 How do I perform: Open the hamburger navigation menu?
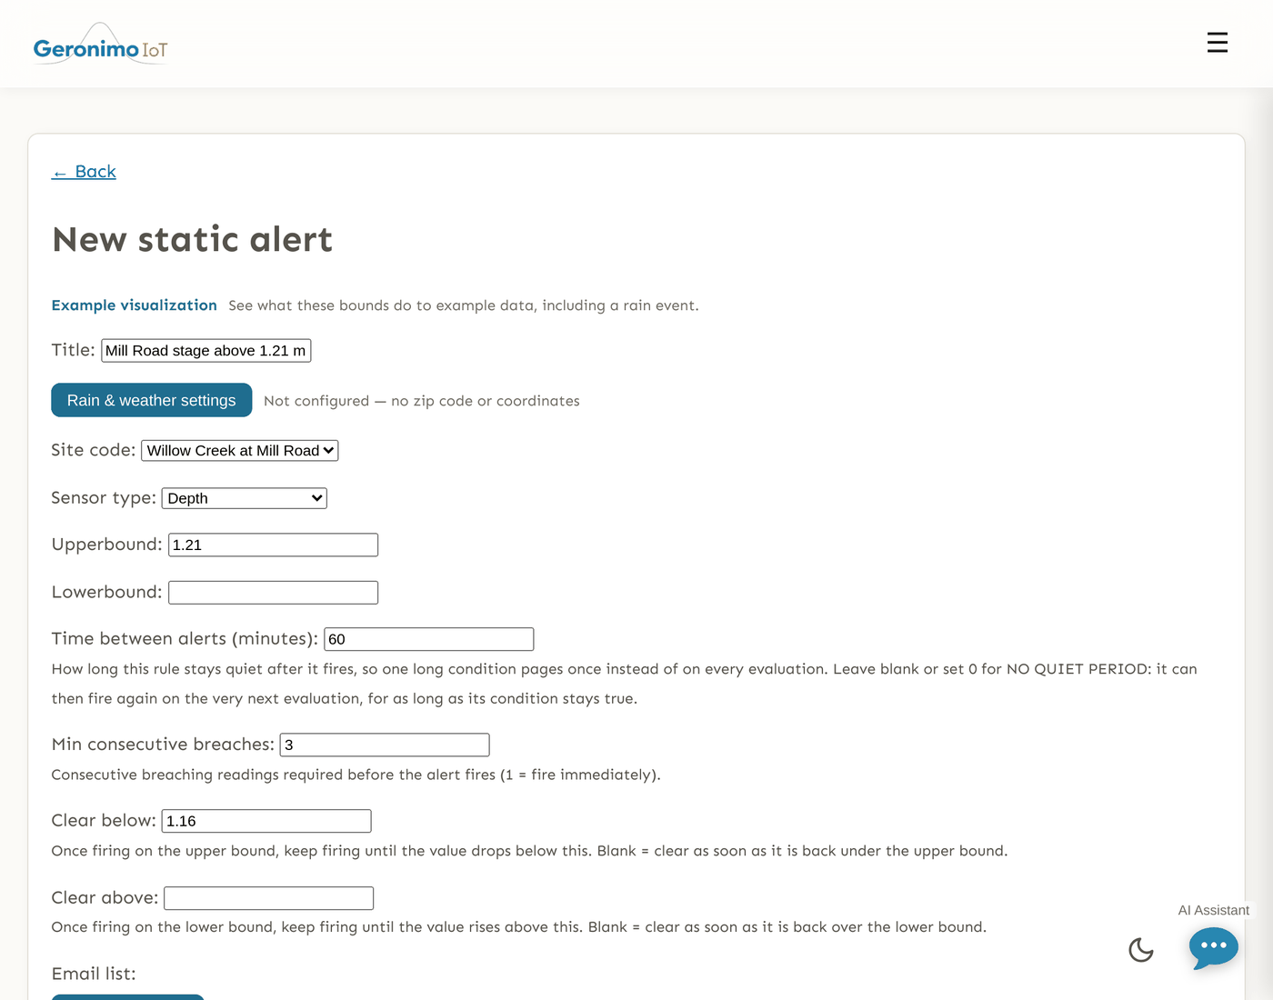[1218, 43]
